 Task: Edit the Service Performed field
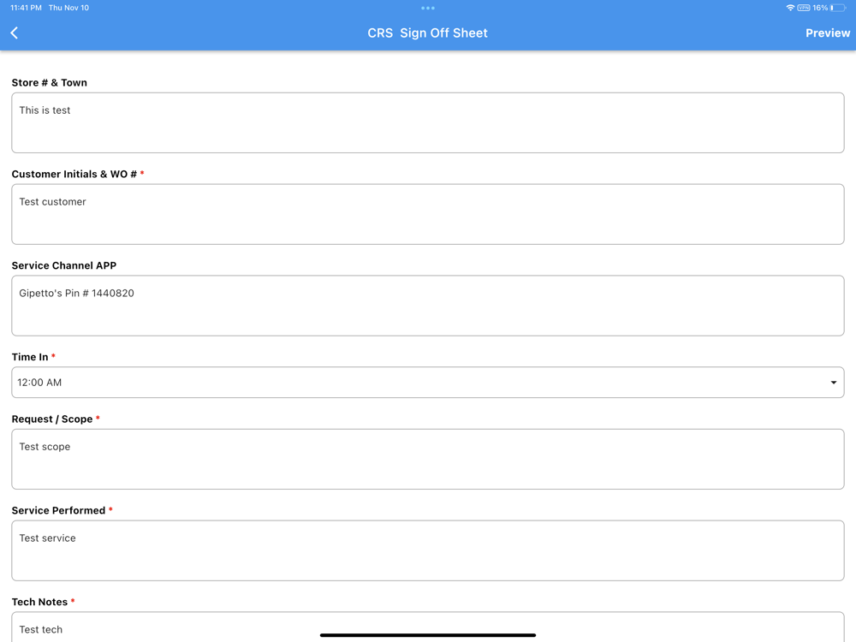(428, 550)
